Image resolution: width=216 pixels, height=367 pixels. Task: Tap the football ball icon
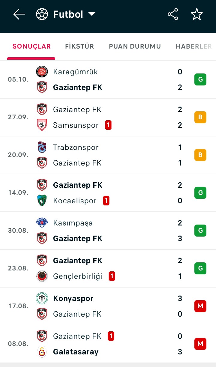pos(42,14)
